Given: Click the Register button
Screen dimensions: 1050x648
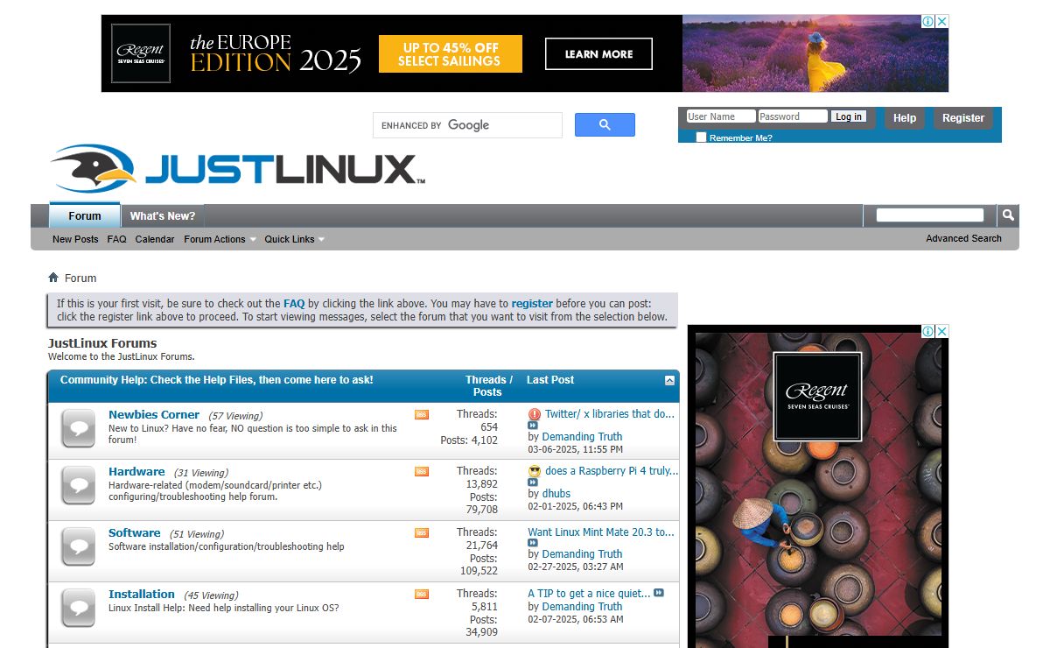Looking at the screenshot, I should (963, 118).
